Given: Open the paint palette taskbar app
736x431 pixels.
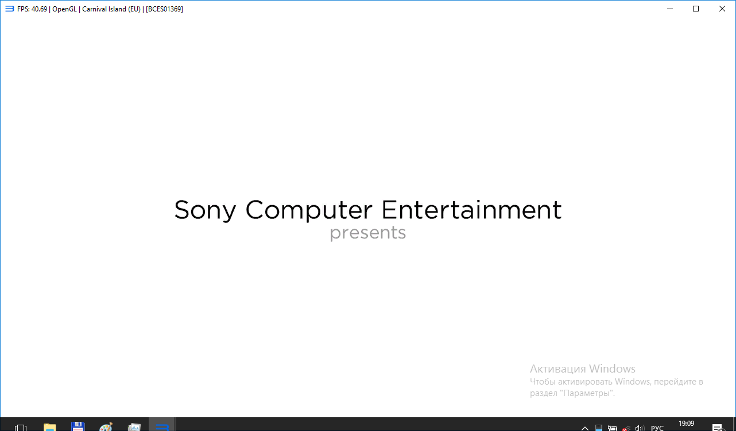Looking at the screenshot, I should pyautogui.click(x=106, y=427).
